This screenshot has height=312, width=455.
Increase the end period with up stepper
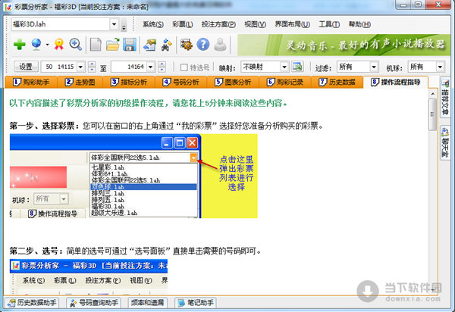162,64
